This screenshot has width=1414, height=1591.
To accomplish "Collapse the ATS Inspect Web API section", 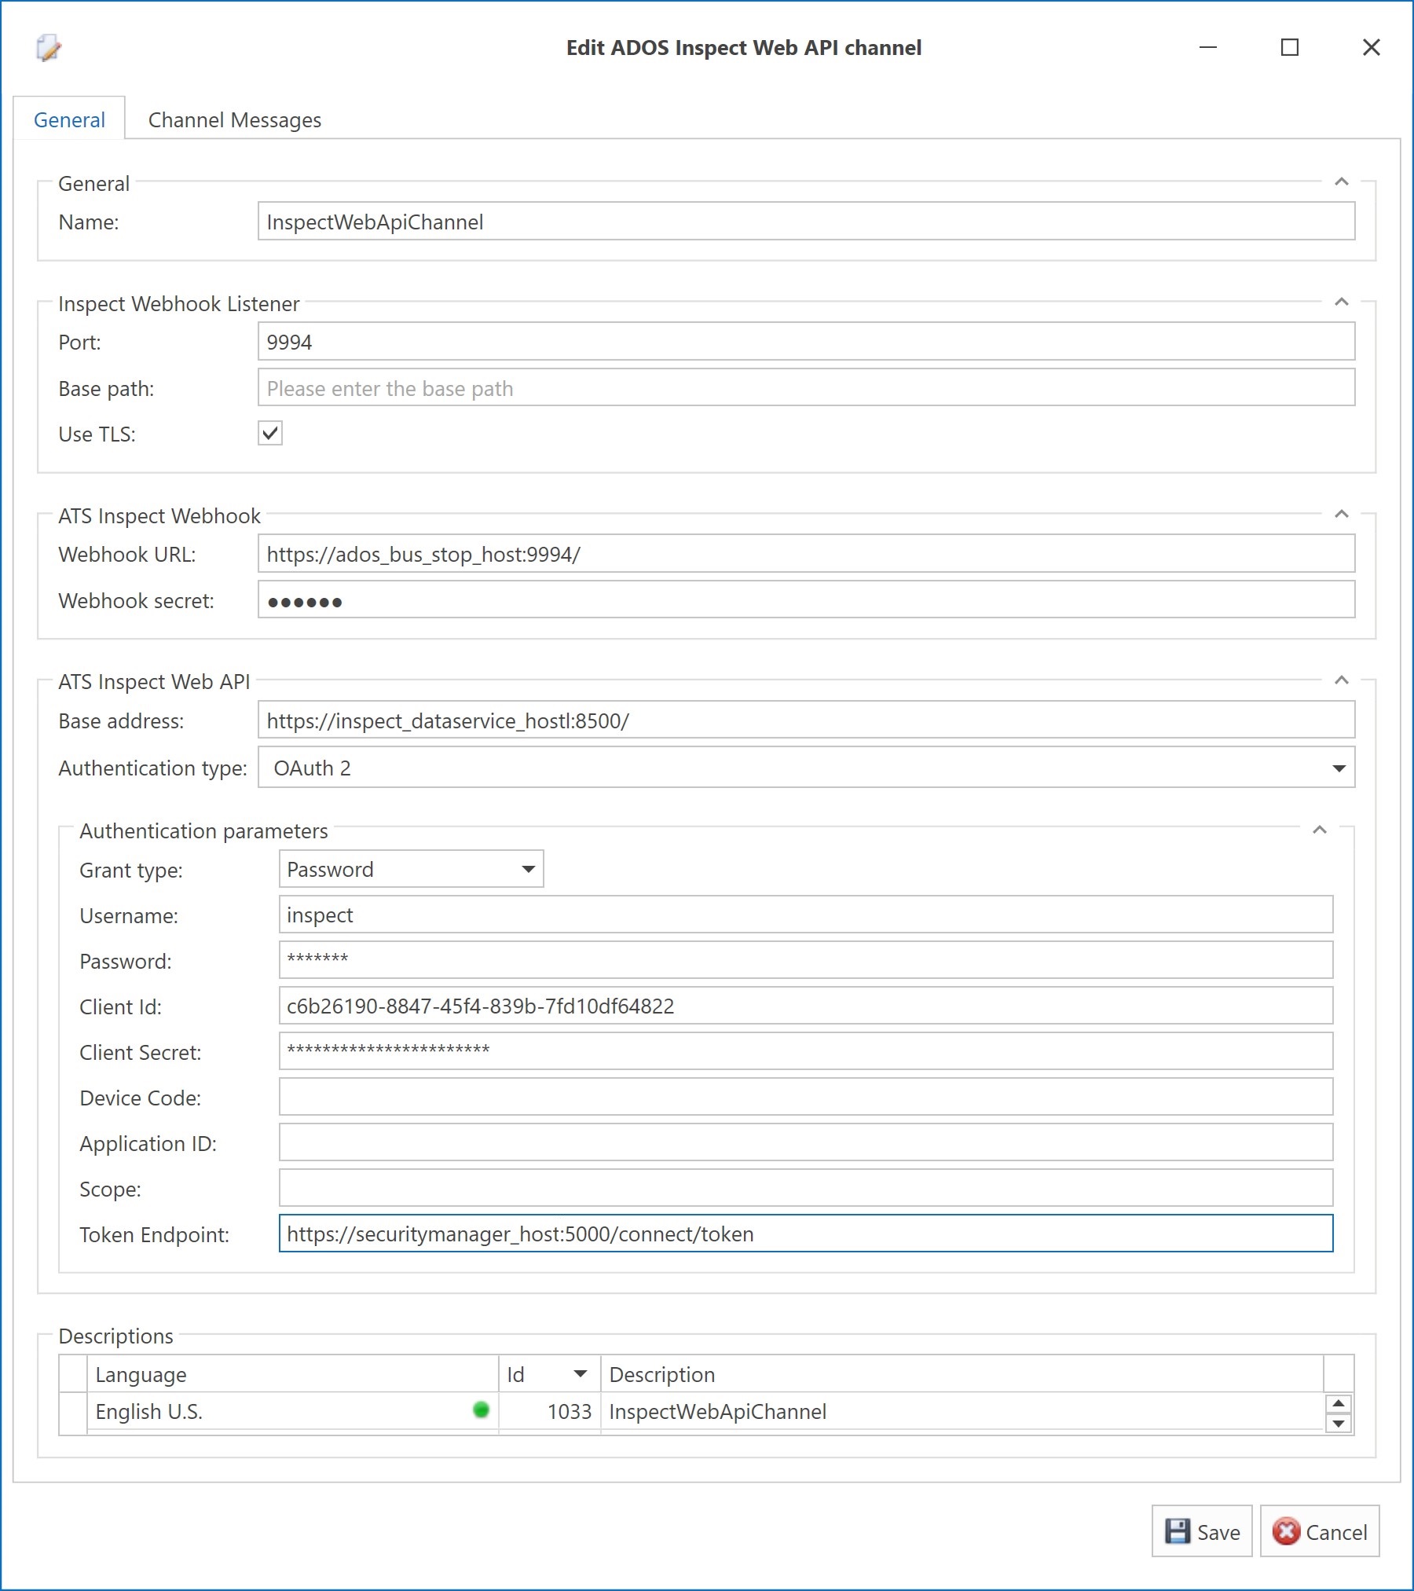I will [x=1342, y=680].
